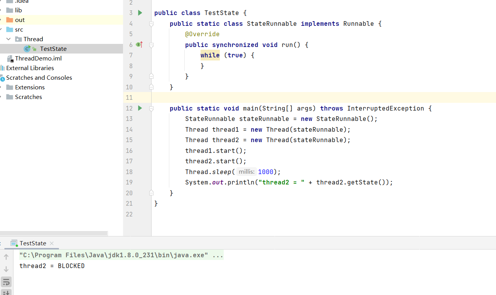Click fold end marker on line 9
The width and height of the screenshot is (496, 295).
click(x=151, y=76)
